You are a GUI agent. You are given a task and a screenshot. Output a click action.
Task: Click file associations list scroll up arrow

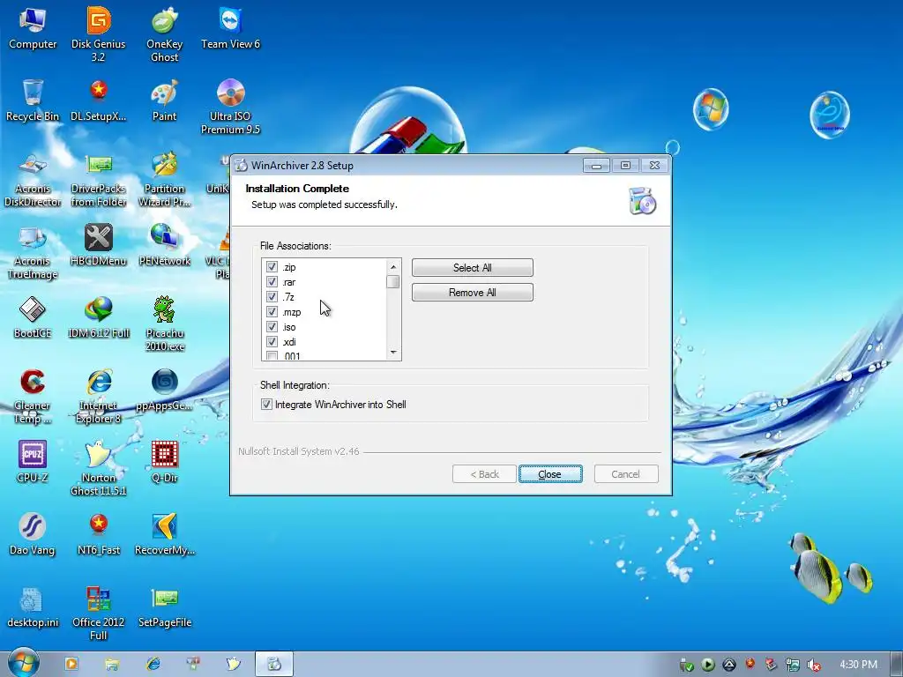393,266
